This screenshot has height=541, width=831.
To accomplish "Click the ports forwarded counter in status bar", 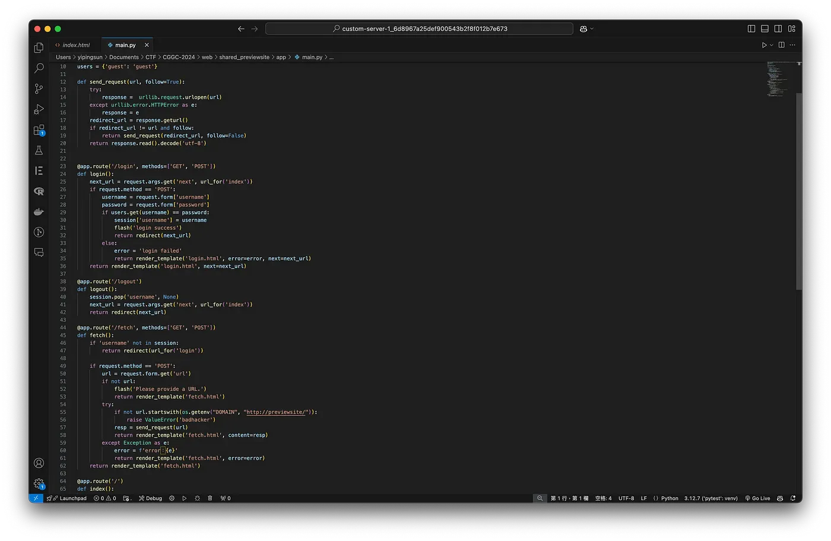I will tap(226, 498).
